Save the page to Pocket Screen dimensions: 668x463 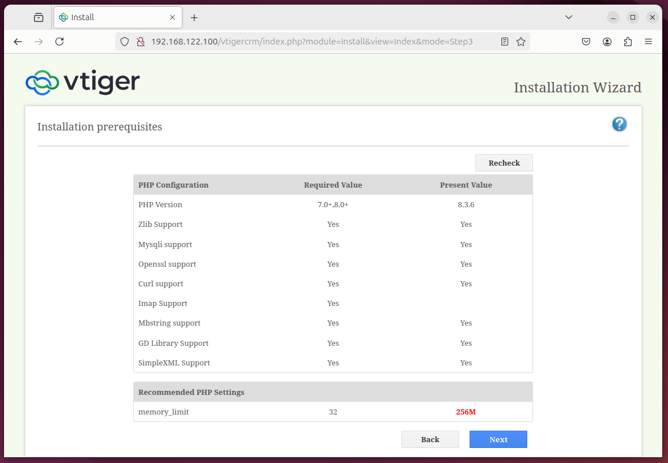586,41
